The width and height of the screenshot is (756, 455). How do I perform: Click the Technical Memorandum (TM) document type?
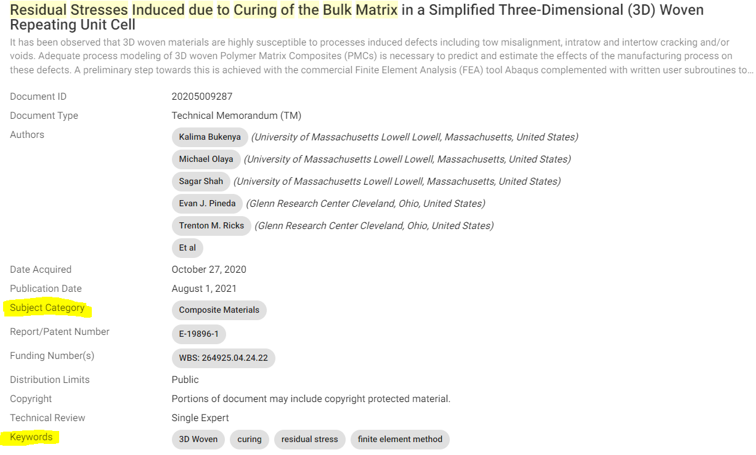pyautogui.click(x=236, y=115)
